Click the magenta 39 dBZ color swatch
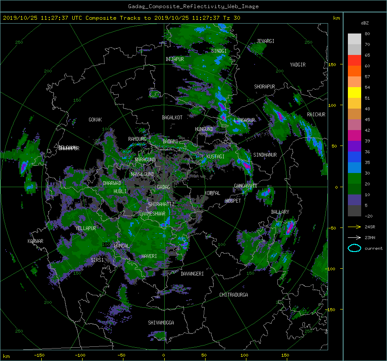This screenshot has width=387, height=361. coord(354,136)
